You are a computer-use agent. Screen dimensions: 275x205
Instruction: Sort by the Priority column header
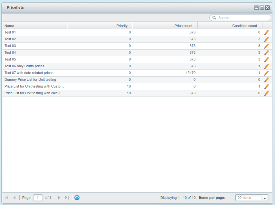click(100, 26)
